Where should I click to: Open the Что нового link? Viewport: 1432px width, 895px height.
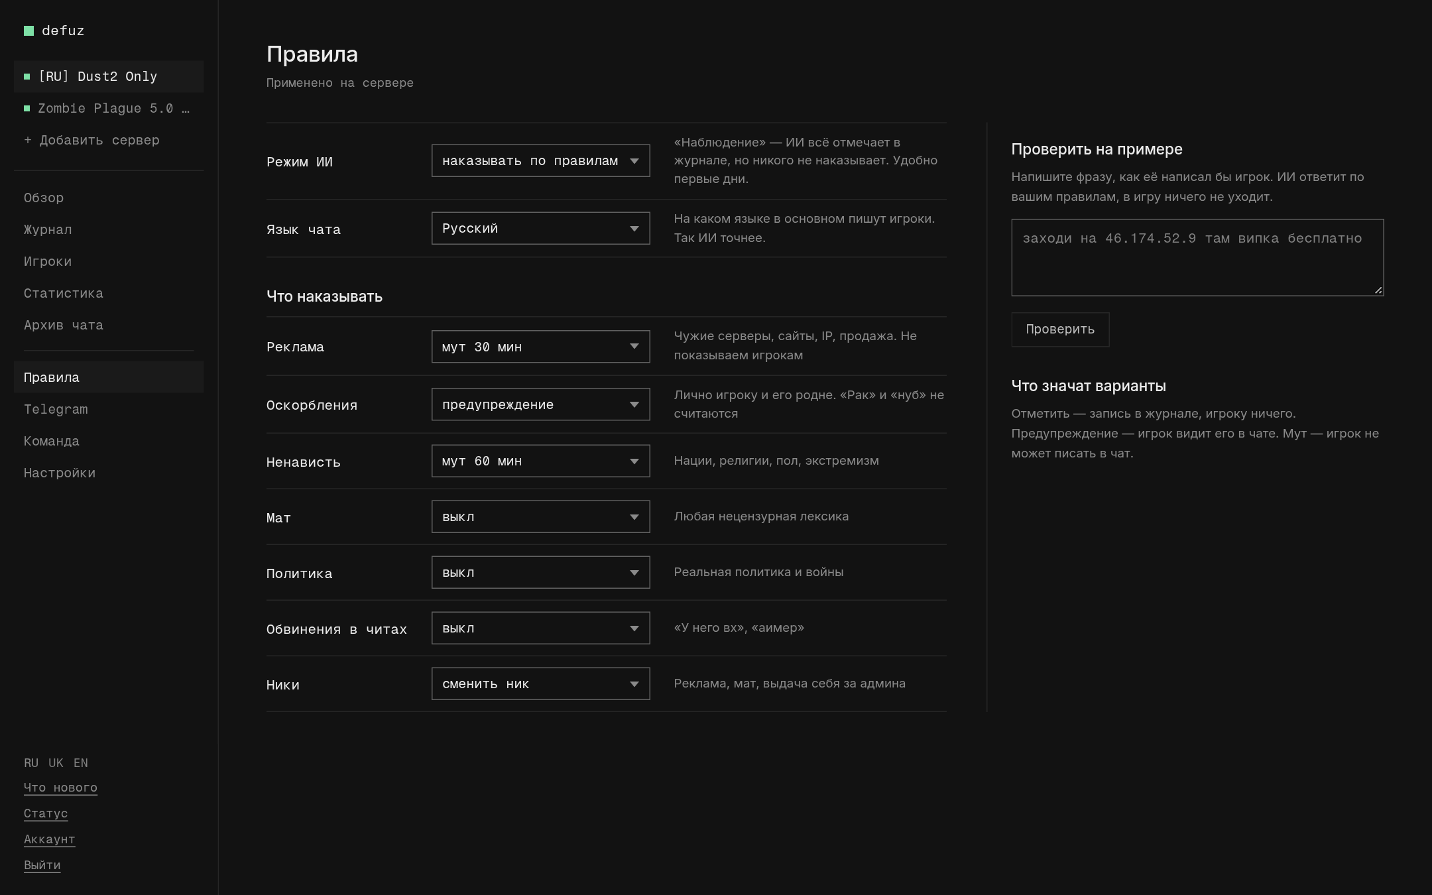tap(60, 788)
